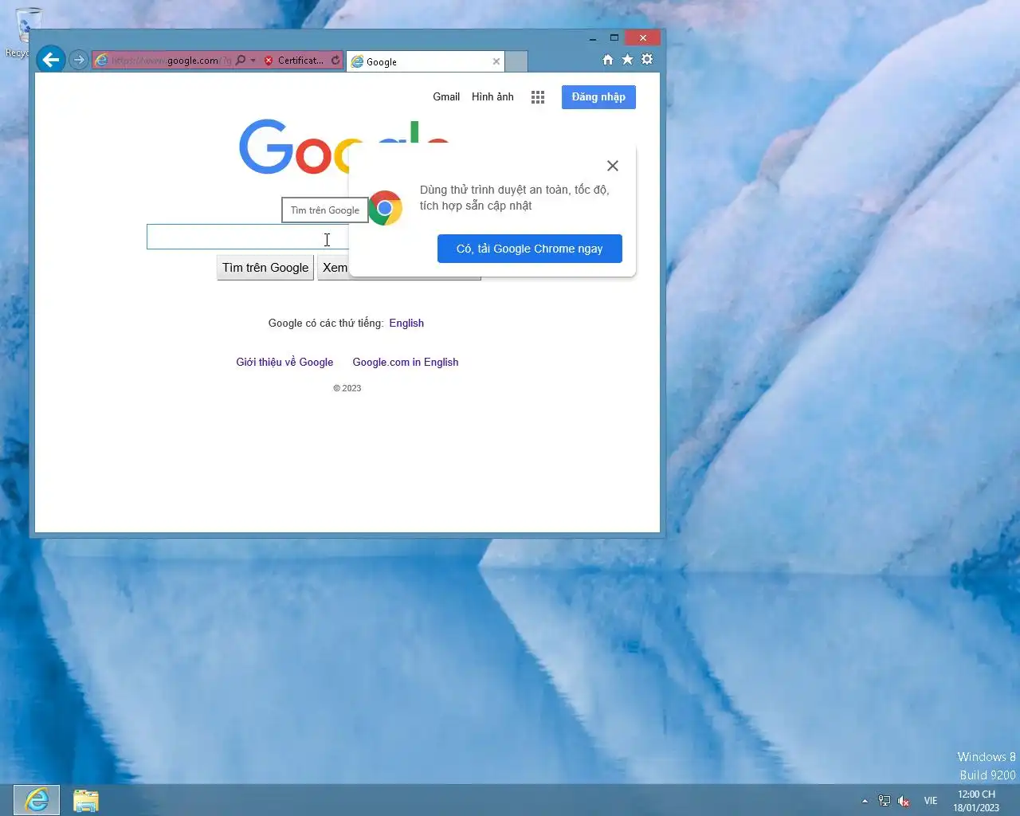Click the Google logo
Image resolution: width=1020 pixels, height=816 pixels.
tap(294, 147)
